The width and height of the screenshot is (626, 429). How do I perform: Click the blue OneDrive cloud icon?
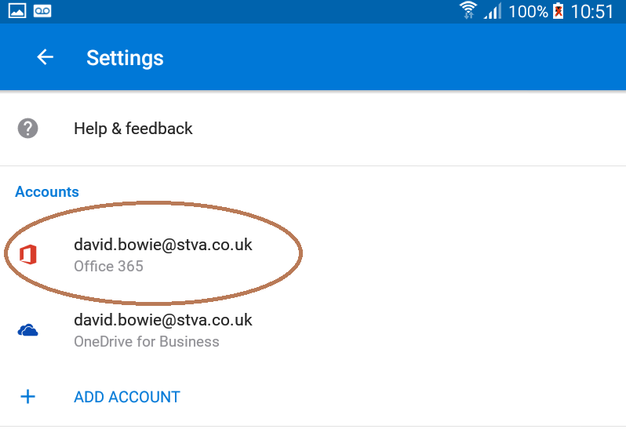pos(28,330)
